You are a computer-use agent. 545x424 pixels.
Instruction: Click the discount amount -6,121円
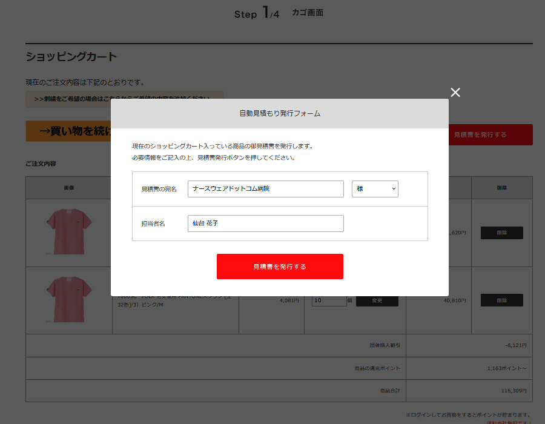[x=516, y=345]
